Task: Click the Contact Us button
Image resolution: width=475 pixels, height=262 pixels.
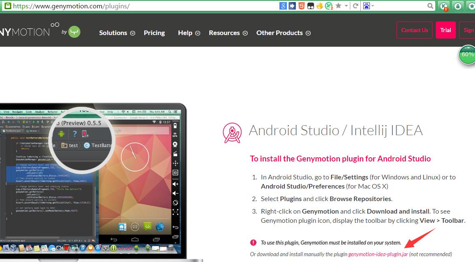Action: coord(415,30)
